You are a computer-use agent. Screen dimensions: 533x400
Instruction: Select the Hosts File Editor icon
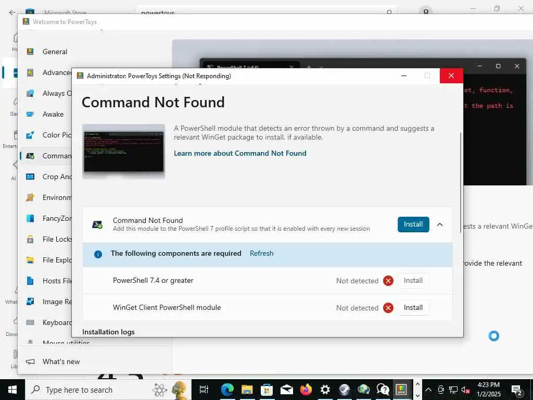(30, 281)
